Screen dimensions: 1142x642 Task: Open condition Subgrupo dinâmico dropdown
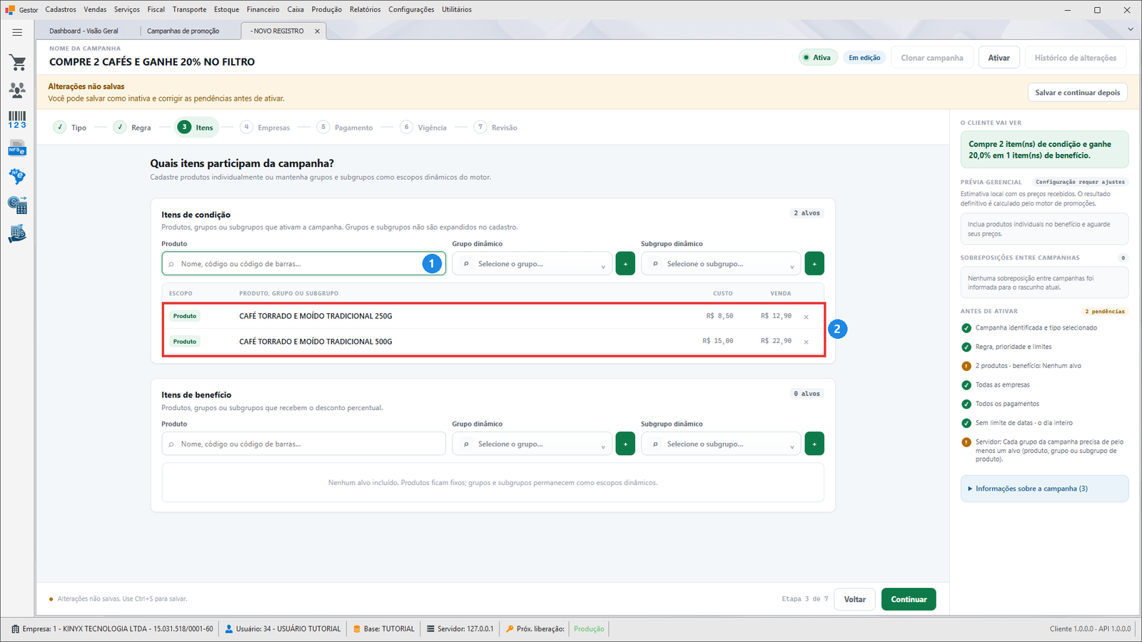coord(721,264)
